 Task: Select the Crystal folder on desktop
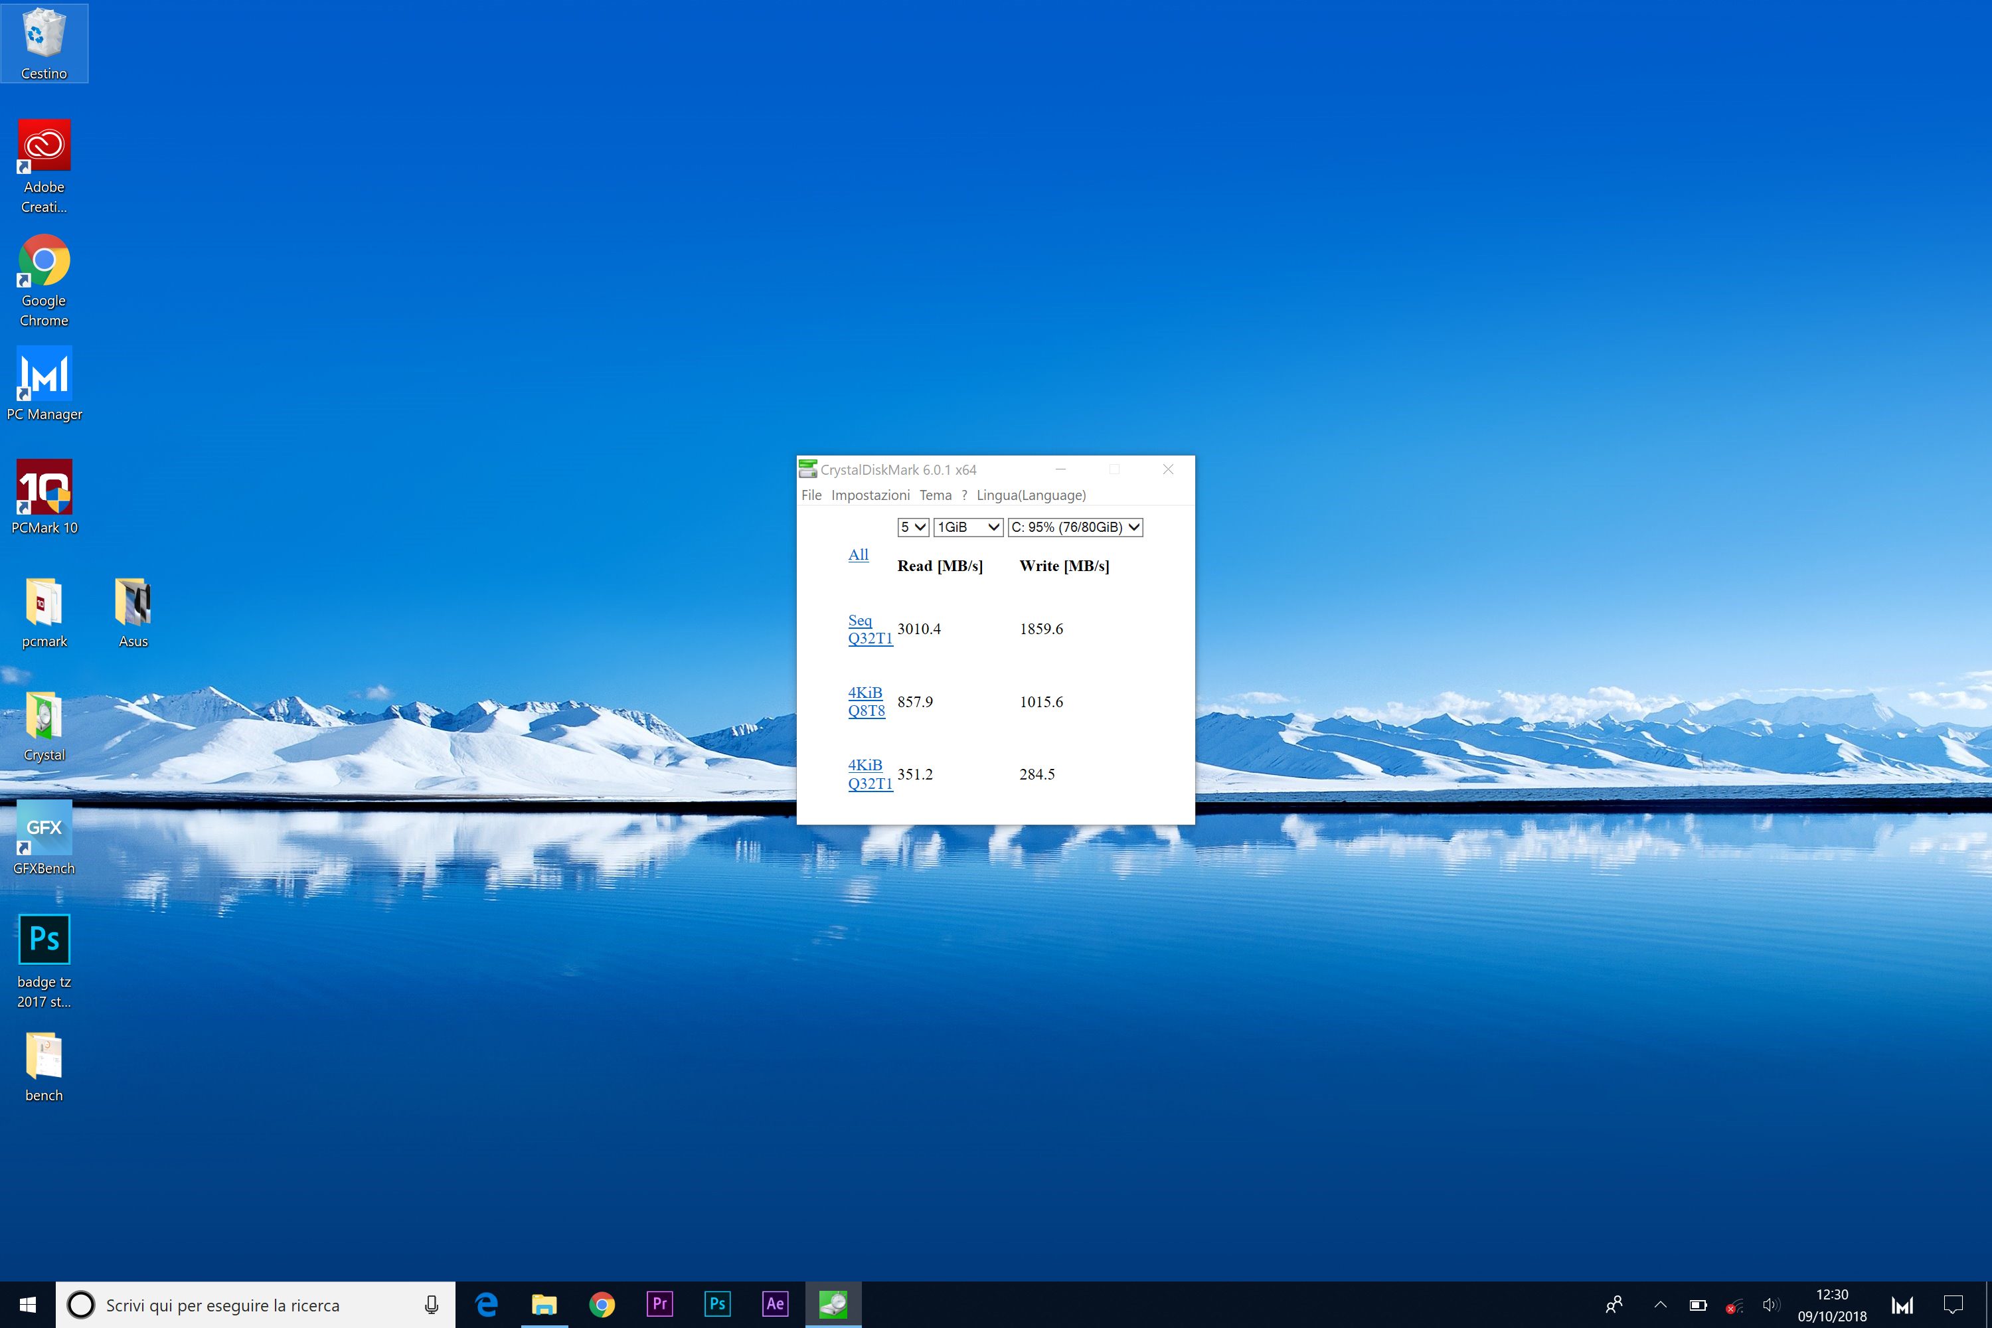[44, 725]
